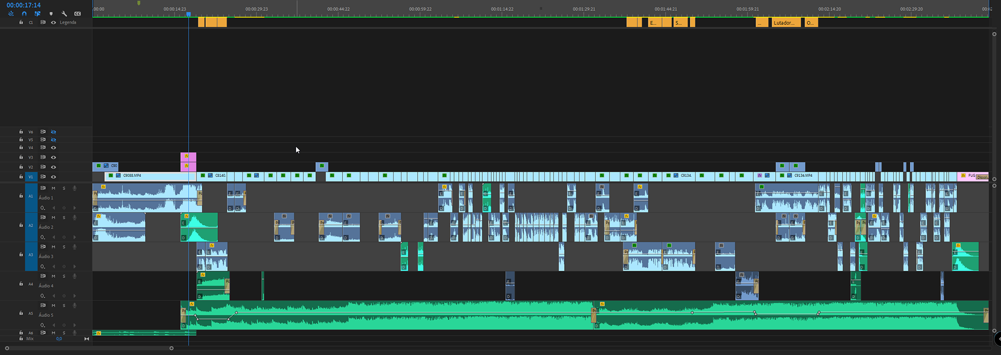Toggle sync lock on Áudio 2

coord(43,217)
